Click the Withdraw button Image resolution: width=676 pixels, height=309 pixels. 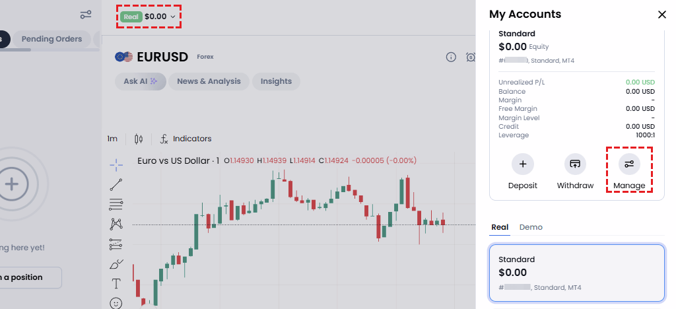pyautogui.click(x=575, y=172)
